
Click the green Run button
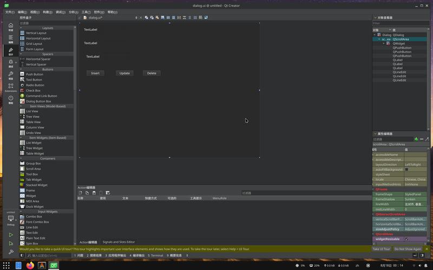pyautogui.click(x=11, y=235)
